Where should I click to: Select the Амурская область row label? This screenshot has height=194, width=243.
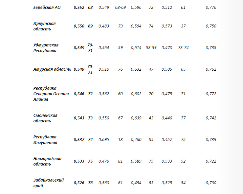(x=52, y=69)
